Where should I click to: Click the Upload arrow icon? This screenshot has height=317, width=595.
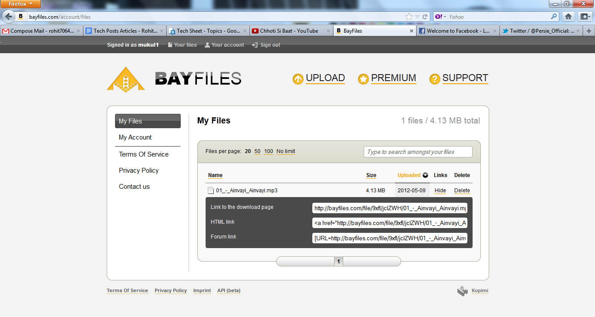[298, 79]
